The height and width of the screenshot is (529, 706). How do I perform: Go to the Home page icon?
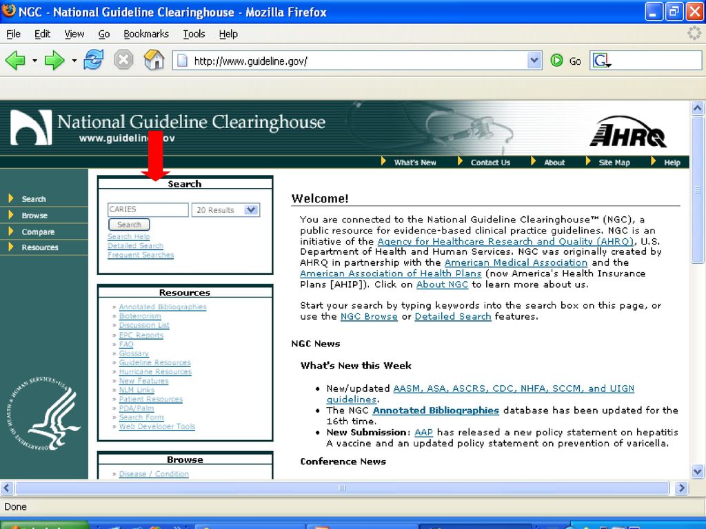154,60
